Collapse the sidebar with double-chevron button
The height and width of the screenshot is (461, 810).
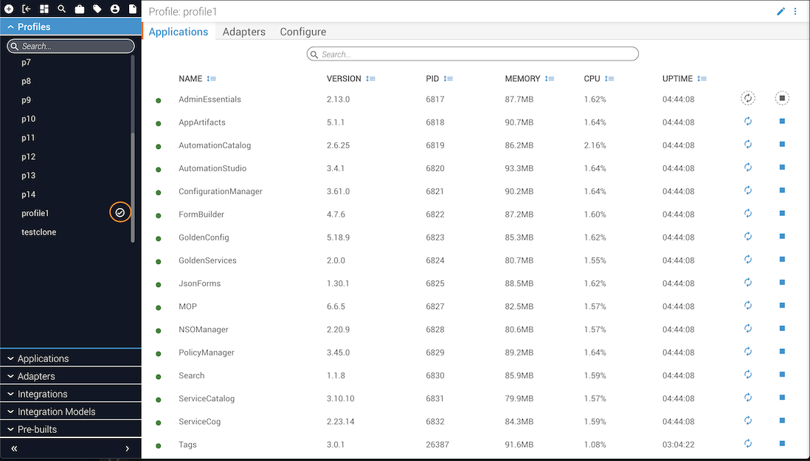tap(14, 448)
